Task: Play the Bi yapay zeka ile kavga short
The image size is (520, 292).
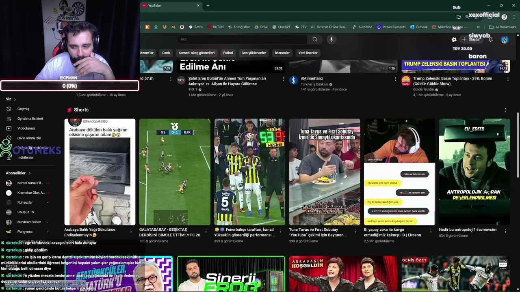Action: 399,172
